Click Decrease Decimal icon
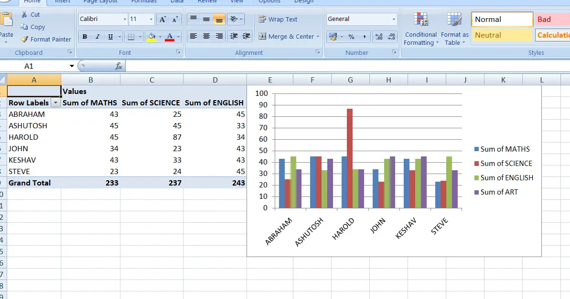The height and width of the screenshot is (299, 570). 391,37
